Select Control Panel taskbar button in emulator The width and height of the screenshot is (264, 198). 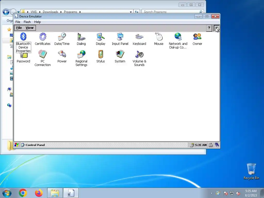click(x=104, y=145)
